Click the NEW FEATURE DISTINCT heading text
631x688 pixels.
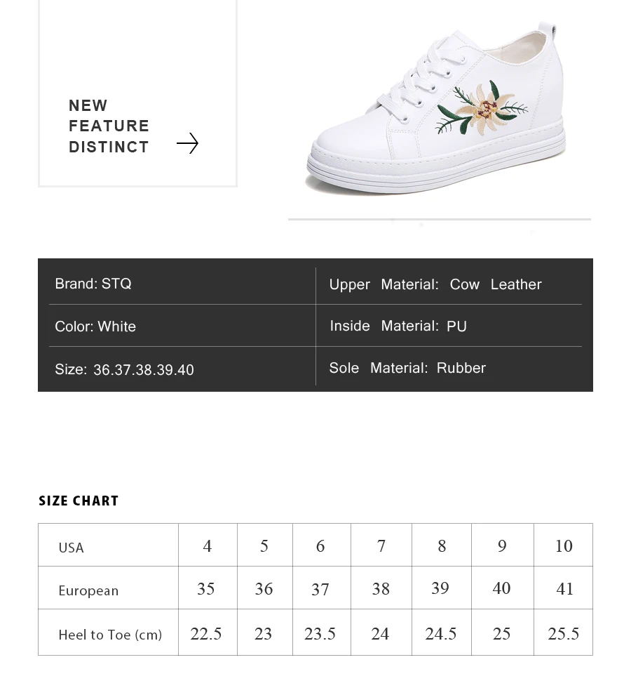109,126
